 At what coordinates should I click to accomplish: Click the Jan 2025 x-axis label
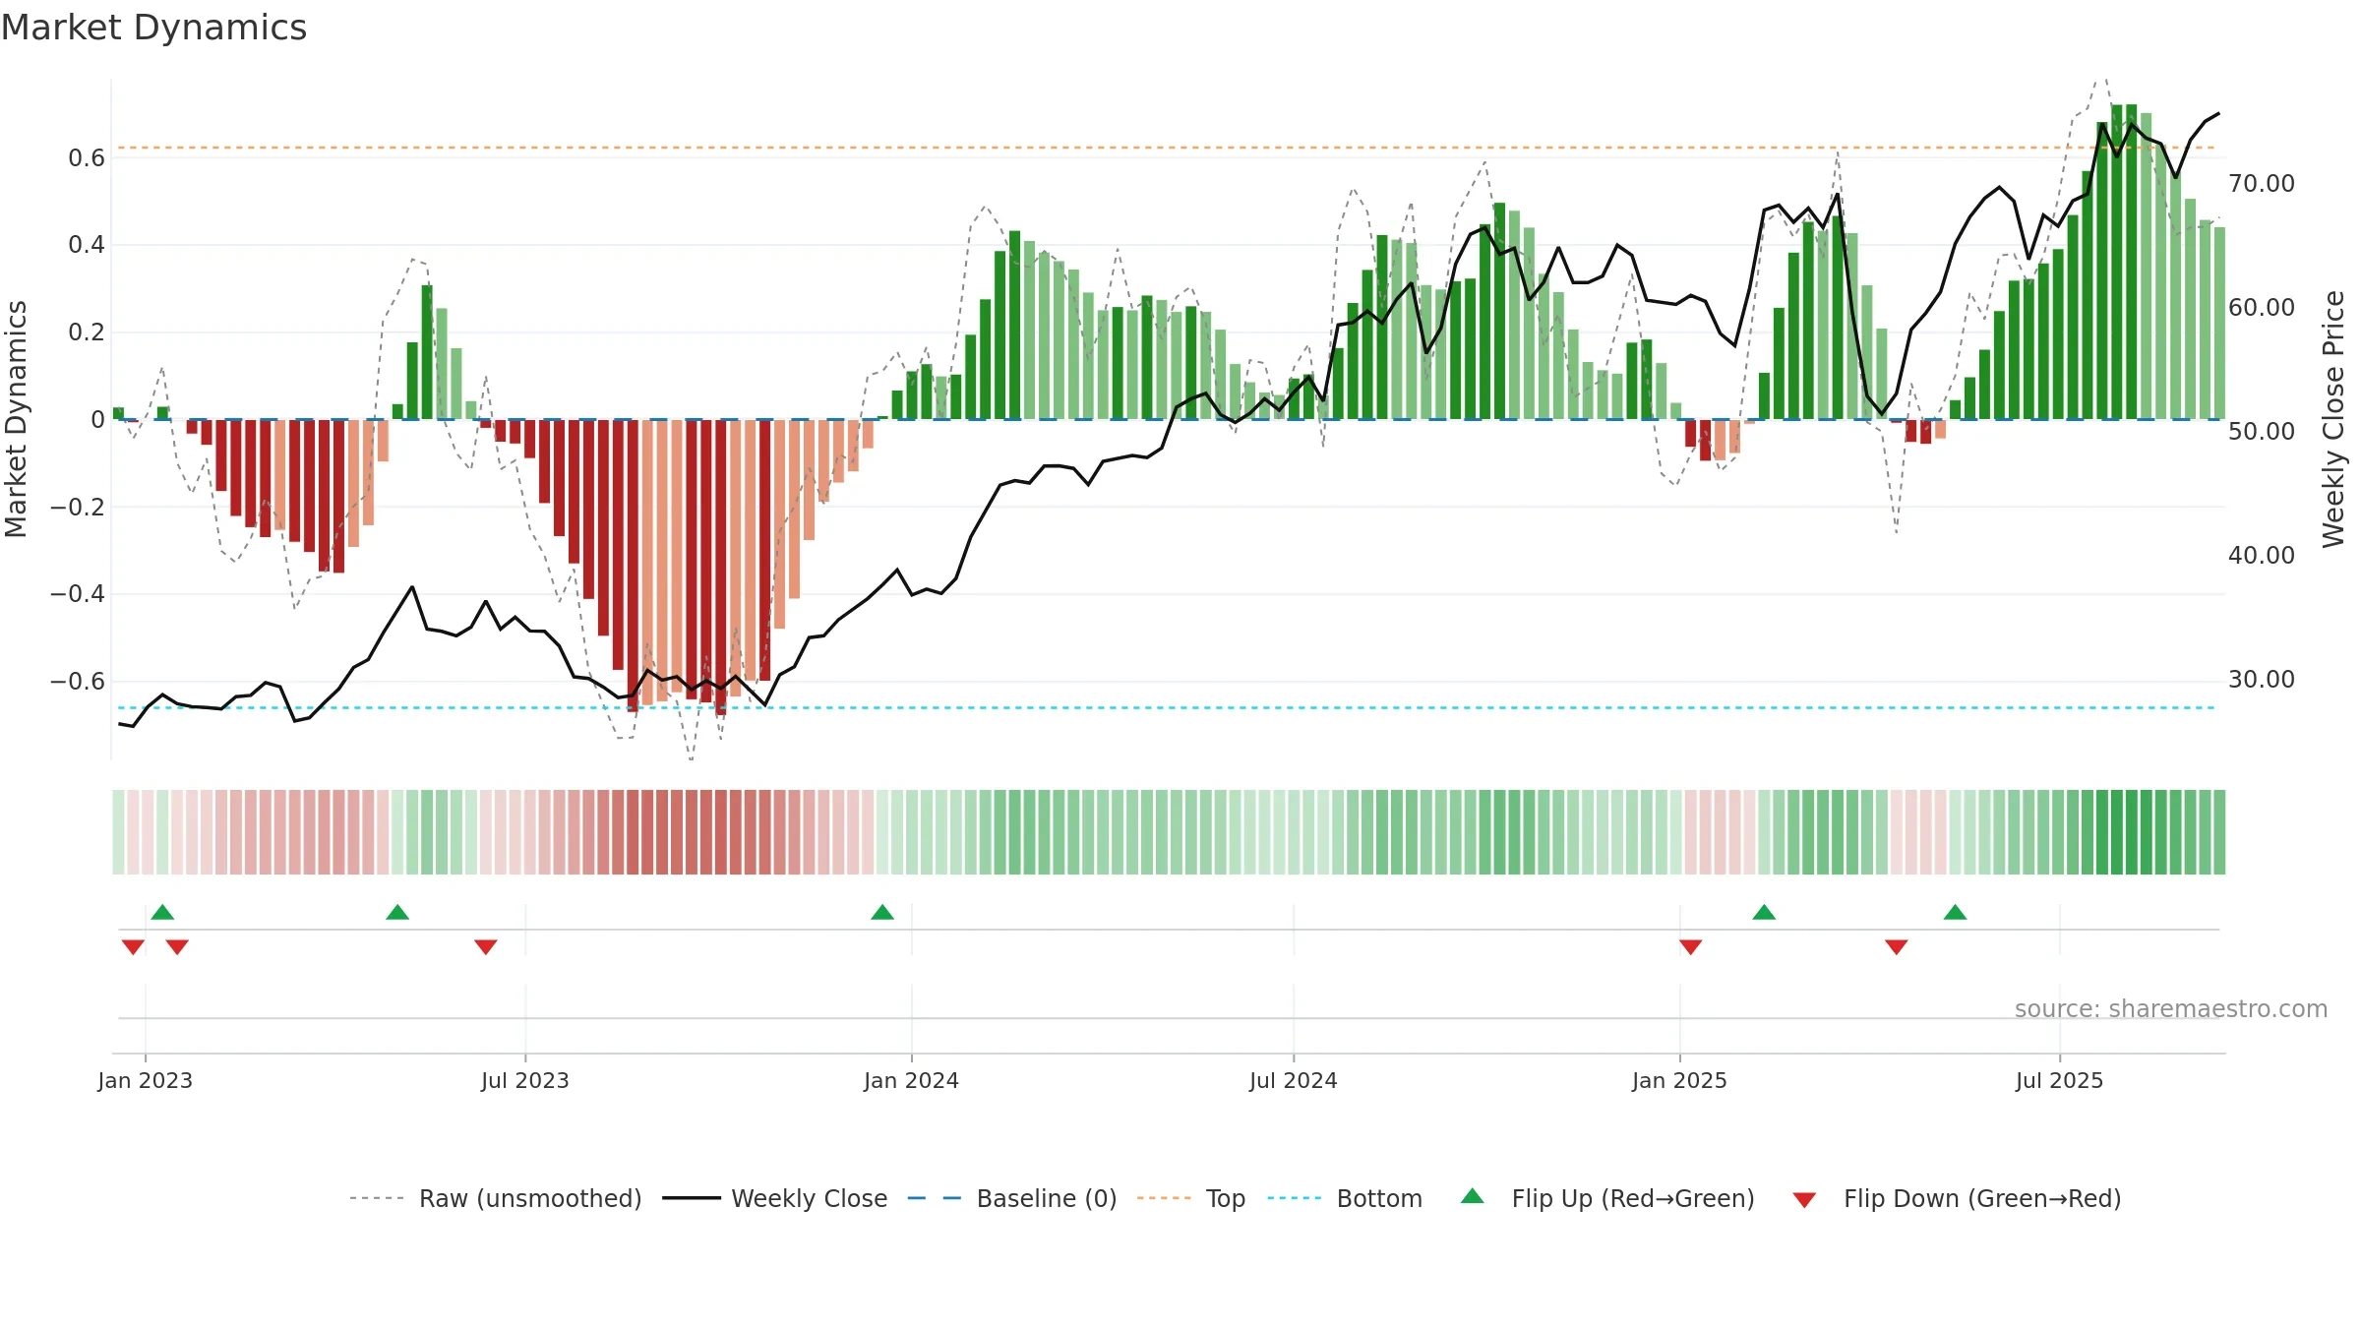click(x=1680, y=1080)
